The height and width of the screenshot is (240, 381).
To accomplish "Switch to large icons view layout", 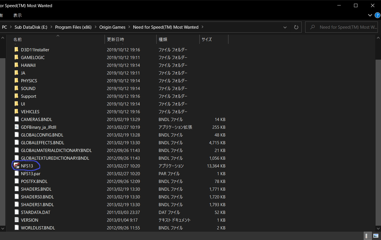I will pyautogui.click(x=376, y=236).
